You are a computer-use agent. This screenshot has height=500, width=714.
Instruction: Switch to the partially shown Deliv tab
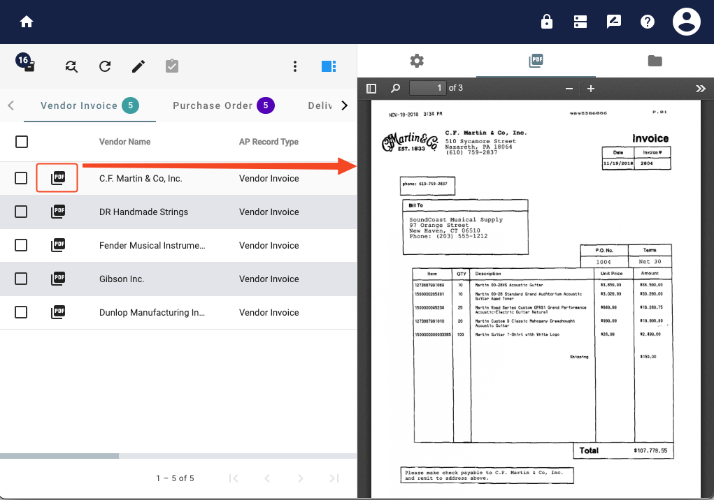point(320,105)
